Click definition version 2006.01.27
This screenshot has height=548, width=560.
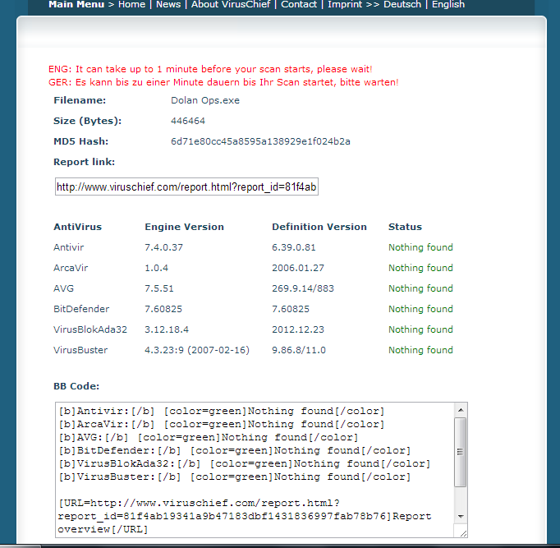pos(298,268)
